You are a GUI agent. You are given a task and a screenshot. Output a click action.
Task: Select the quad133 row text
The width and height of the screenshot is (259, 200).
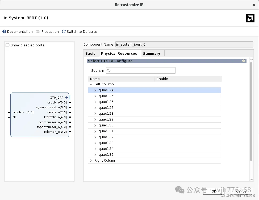click(106, 143)
